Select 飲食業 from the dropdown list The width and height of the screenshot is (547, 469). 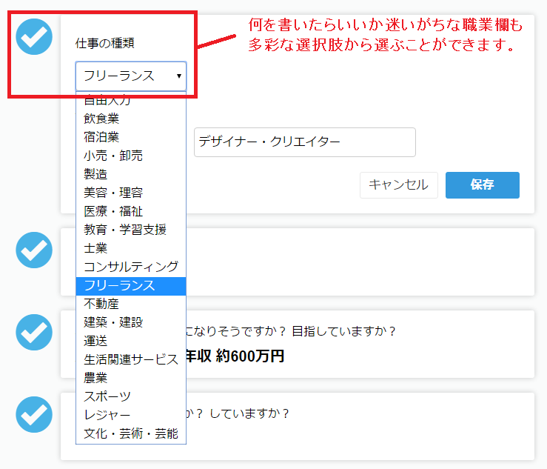[x=101, y=119]
